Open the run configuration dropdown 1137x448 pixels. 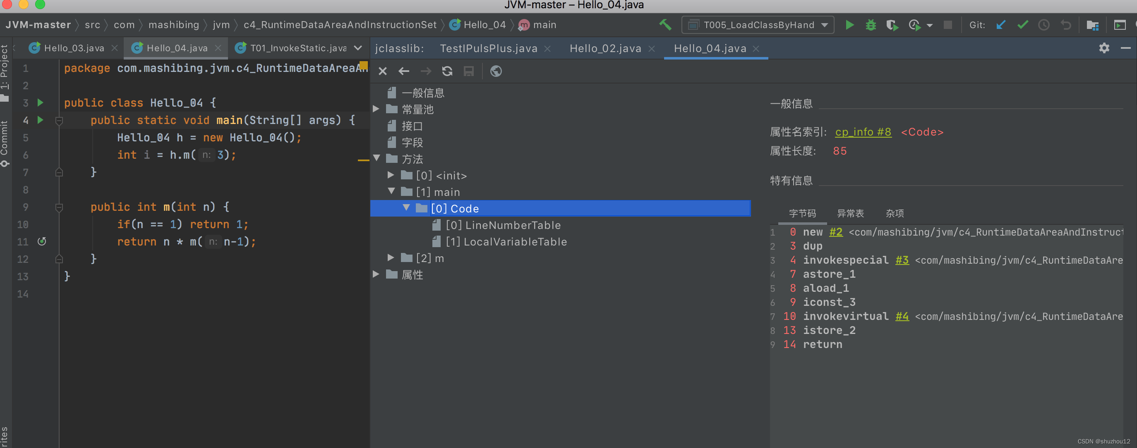click(x=758, y=25)
